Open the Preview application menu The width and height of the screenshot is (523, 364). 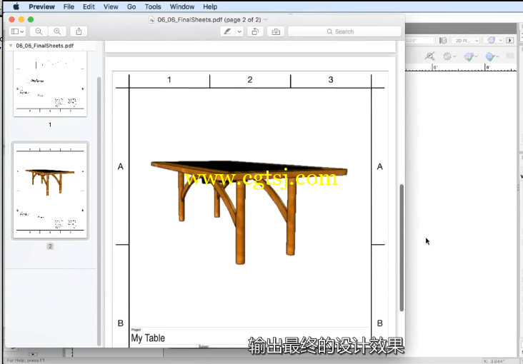(41, 6)
